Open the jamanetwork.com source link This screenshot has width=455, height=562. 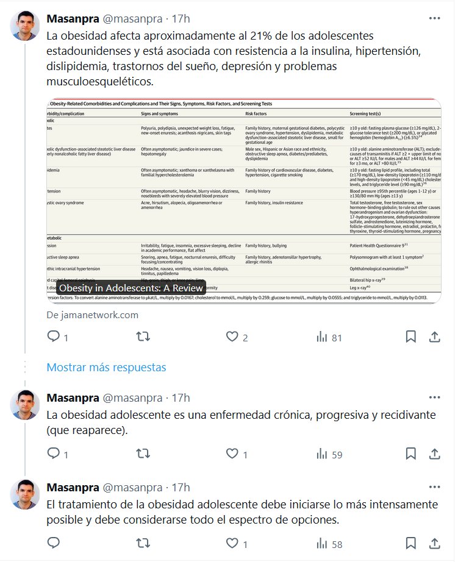[92, 315]
